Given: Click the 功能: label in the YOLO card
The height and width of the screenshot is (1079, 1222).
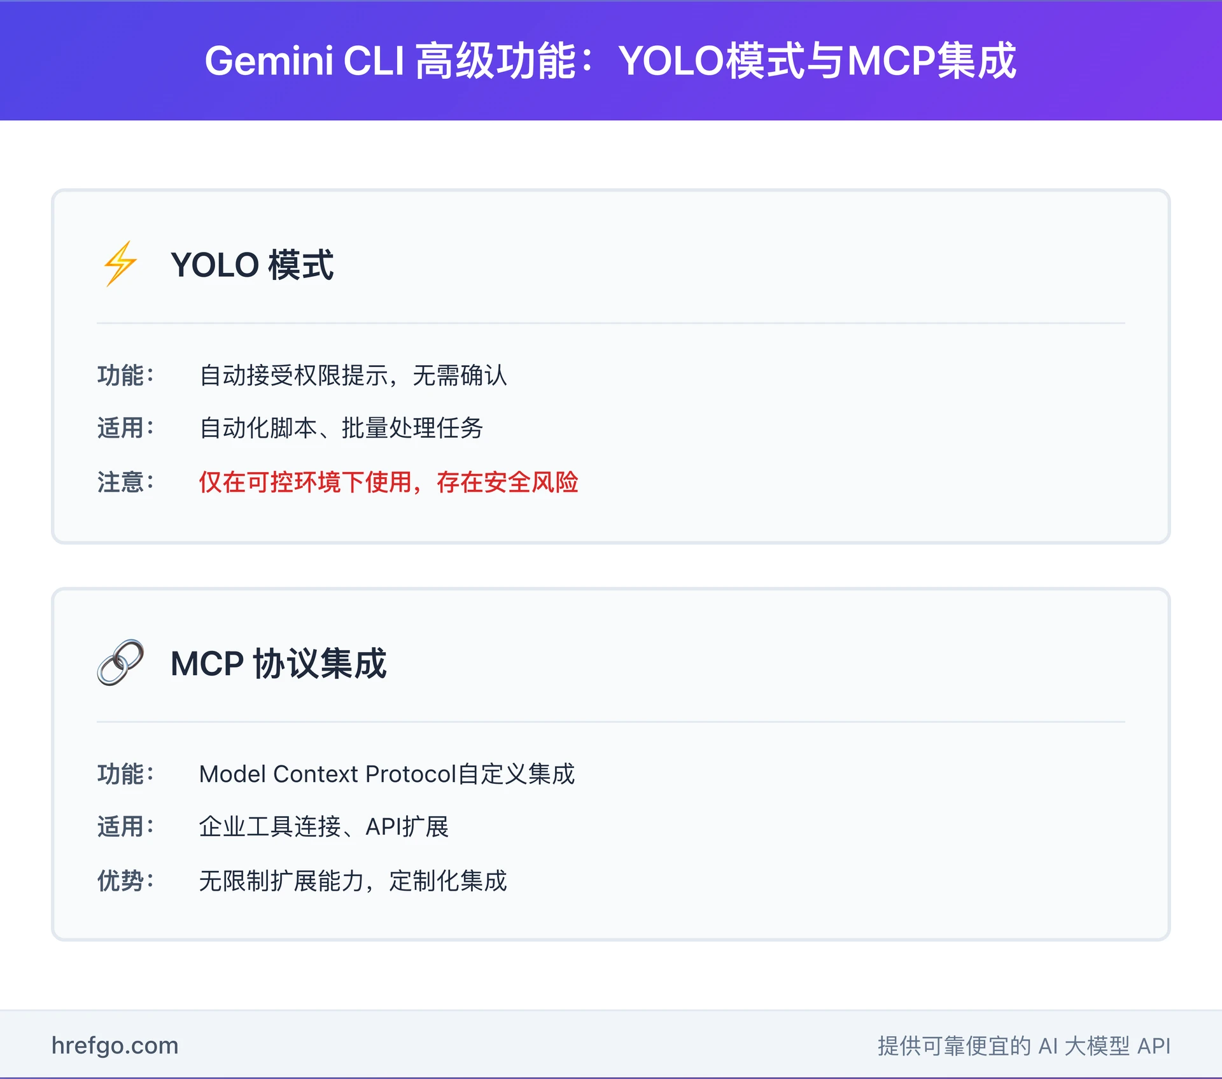Looking at the screenshot, I should (x=125, y=375).
